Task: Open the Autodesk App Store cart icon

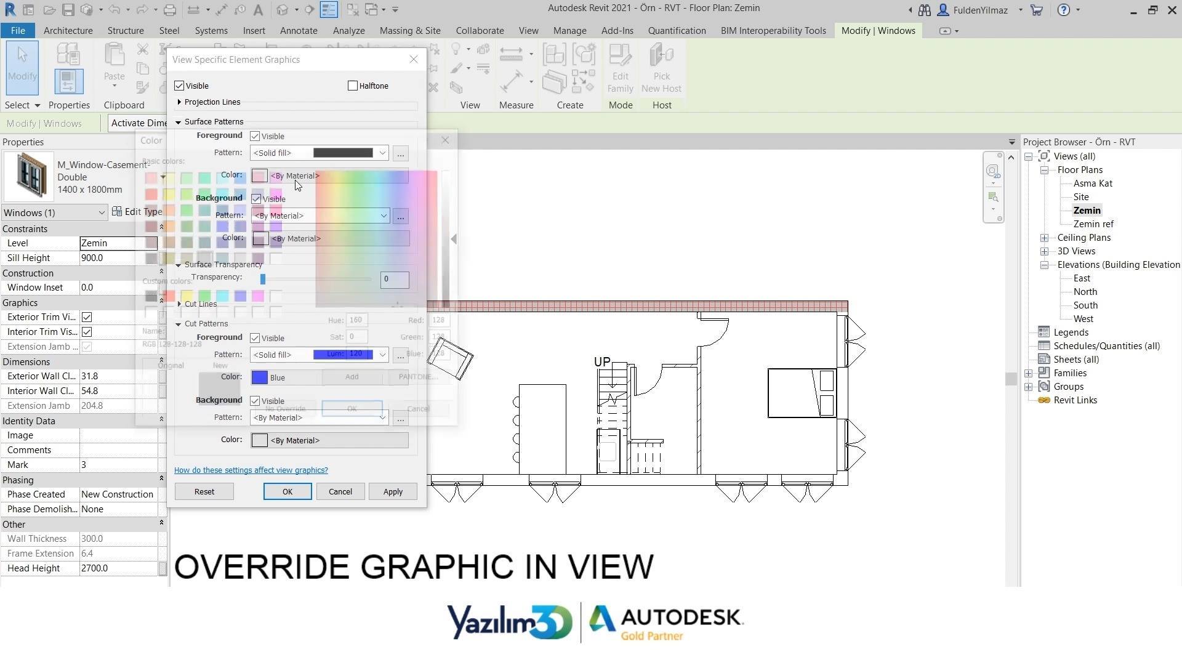Action: (1037, 10)
